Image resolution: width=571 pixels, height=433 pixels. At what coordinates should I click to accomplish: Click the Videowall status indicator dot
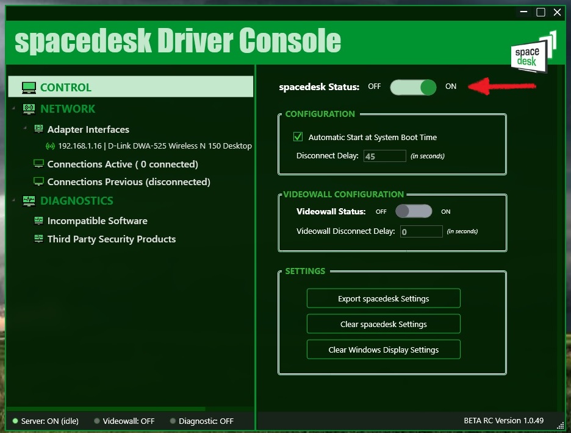click(97, 421)
